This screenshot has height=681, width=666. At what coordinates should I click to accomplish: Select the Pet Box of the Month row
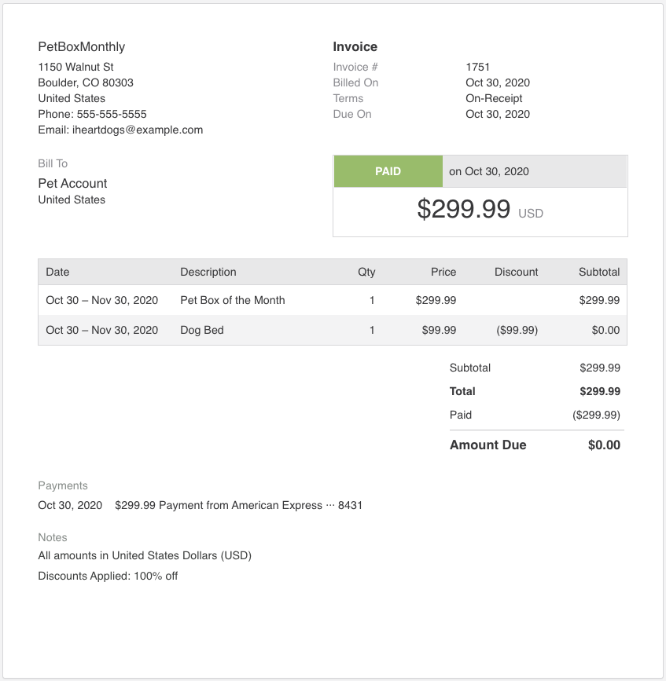pyautogui.click(x=233, y=300)
